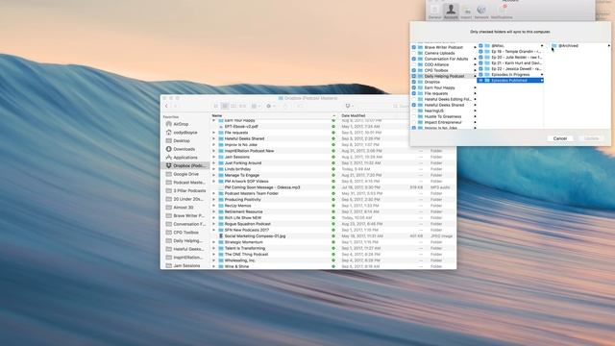Click Finder back navigation arrow
The width and height of the screenshot is (615, 346).
(x=166, y=106)
